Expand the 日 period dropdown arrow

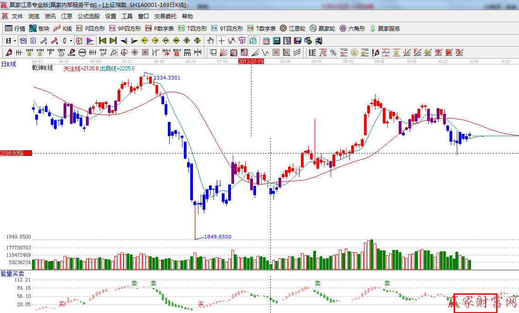(15, 41)
